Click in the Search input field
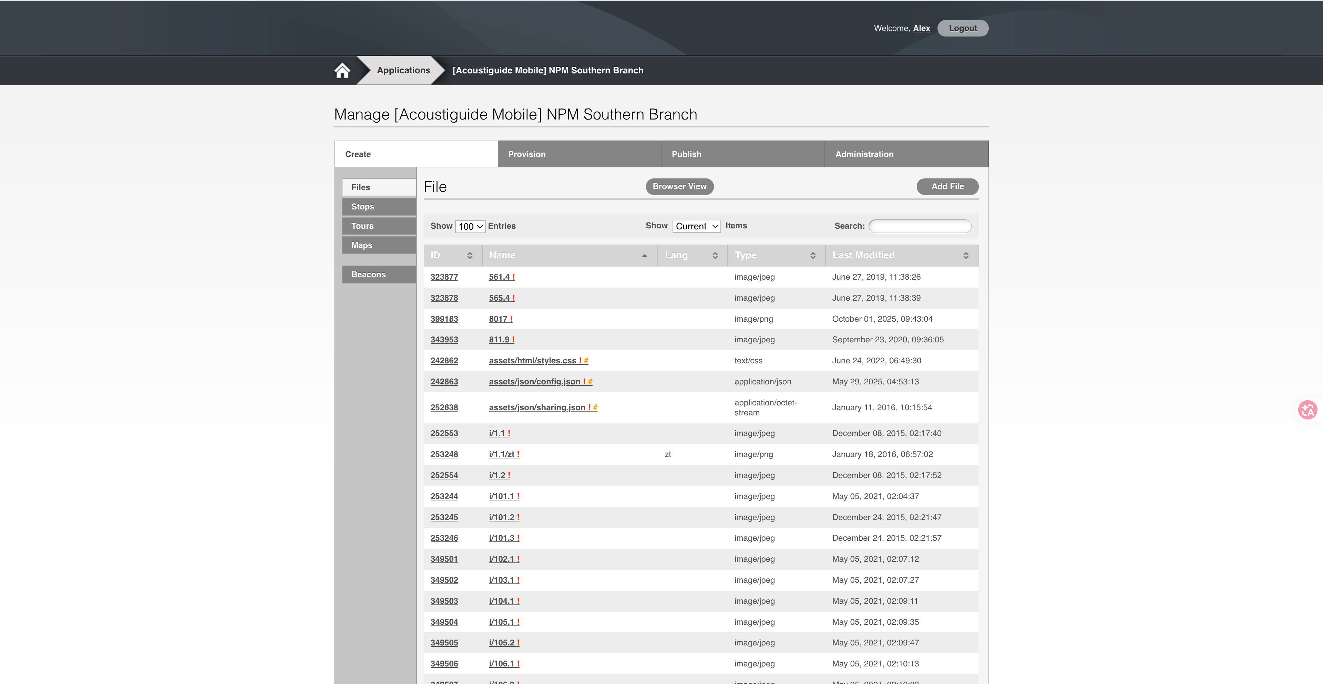 click(x=919, y=226)
